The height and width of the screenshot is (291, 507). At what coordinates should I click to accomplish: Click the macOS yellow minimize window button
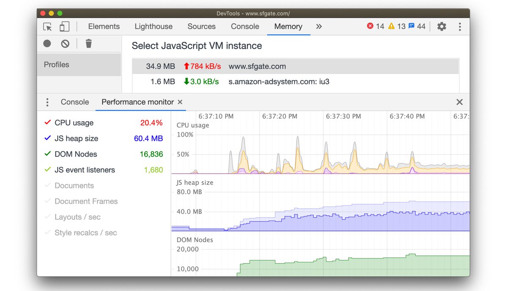click(52, 14)
